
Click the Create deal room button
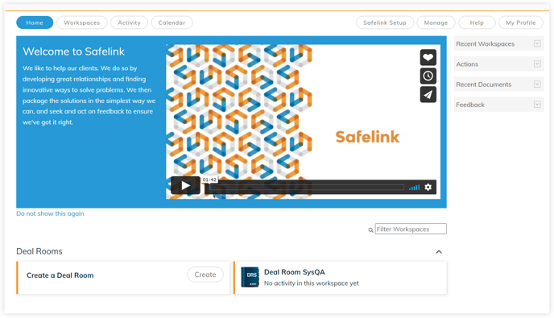coord(205,275)
